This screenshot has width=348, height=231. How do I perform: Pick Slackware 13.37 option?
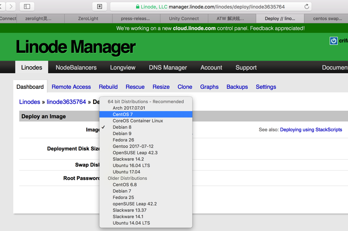pyautogui.click(x=146, y=210)
